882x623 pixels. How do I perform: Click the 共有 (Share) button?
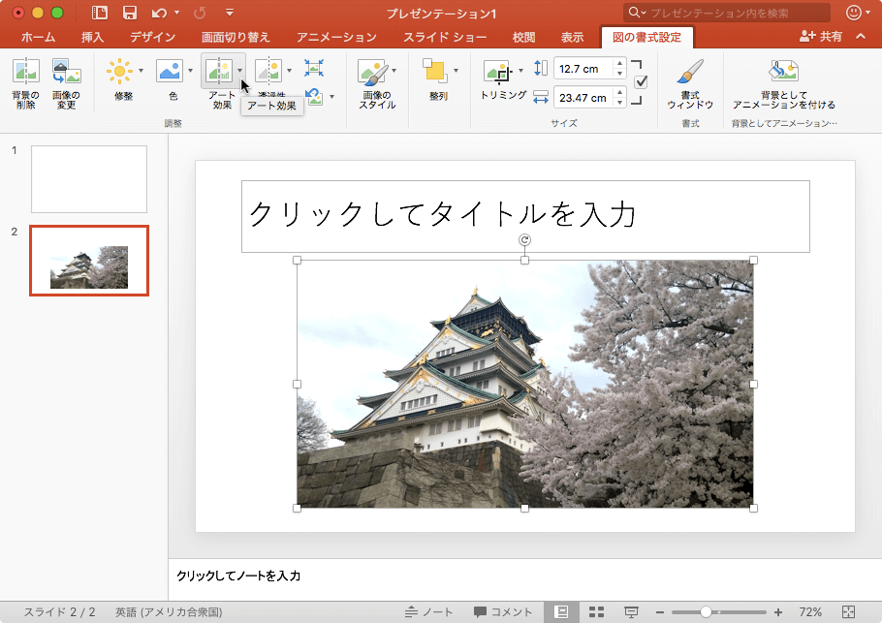[x=821, y=37]
